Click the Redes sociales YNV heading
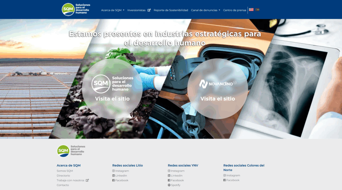The height and width of the screenshot is (190, 342). point(183,165)
